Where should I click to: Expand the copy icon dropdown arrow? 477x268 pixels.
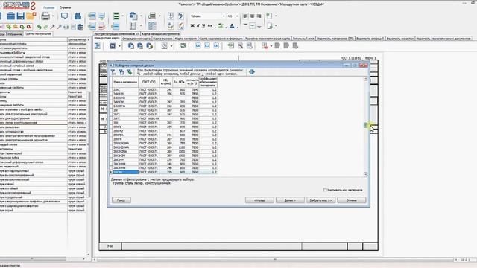pyautogui.click(x=141, y=16)
